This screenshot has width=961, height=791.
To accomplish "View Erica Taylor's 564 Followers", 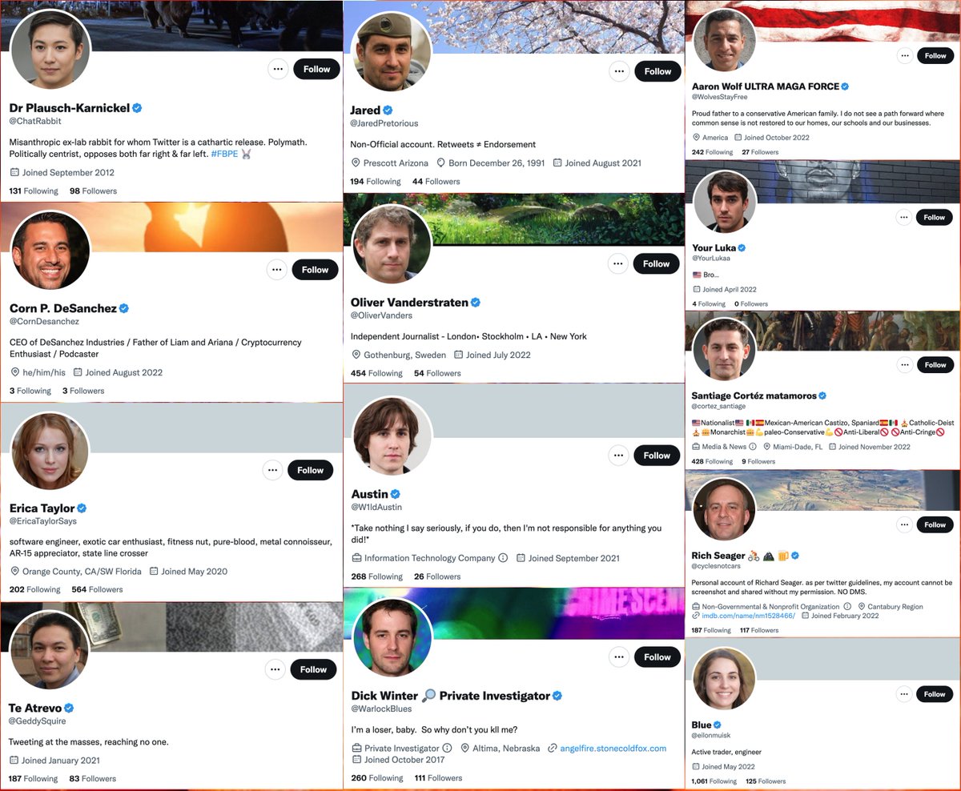I will (x=97, y=589).
